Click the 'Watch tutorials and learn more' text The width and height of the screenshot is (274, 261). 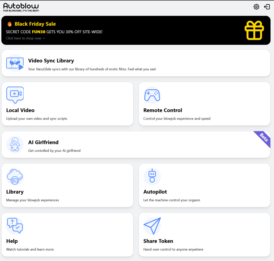30,249
